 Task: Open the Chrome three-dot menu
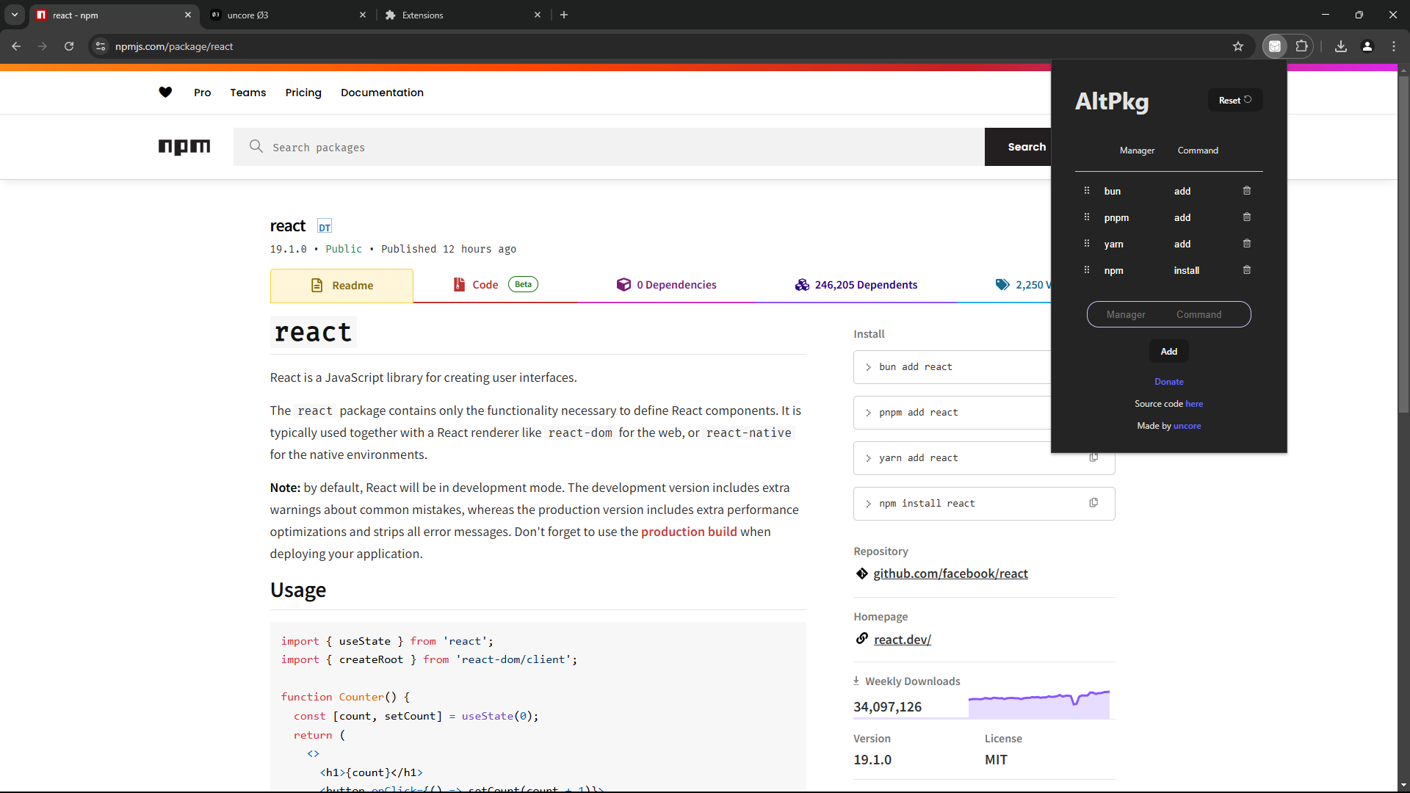pyautogui.click(x=1394, y=46)
